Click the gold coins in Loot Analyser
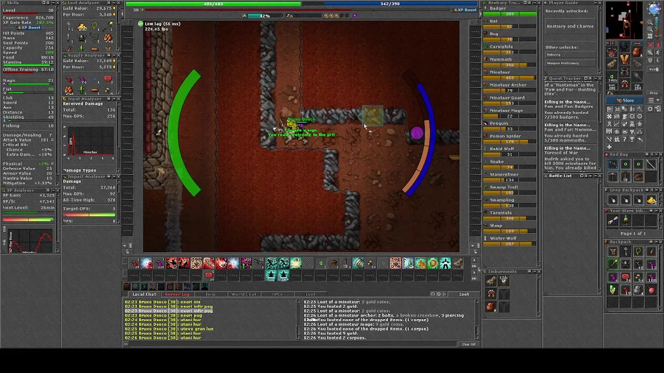 coord(82,27)
